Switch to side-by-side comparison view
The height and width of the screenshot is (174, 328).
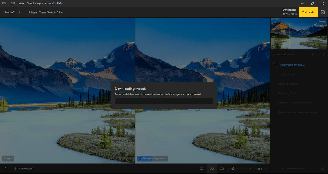click(x=212, y=169)
